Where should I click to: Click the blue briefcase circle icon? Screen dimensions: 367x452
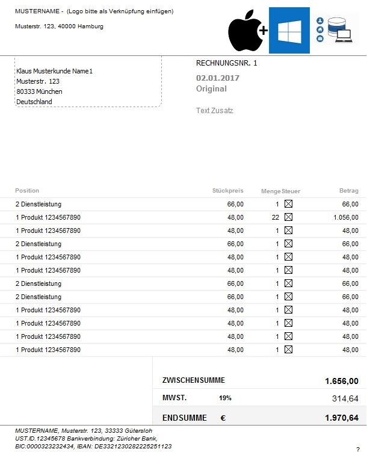320,39
